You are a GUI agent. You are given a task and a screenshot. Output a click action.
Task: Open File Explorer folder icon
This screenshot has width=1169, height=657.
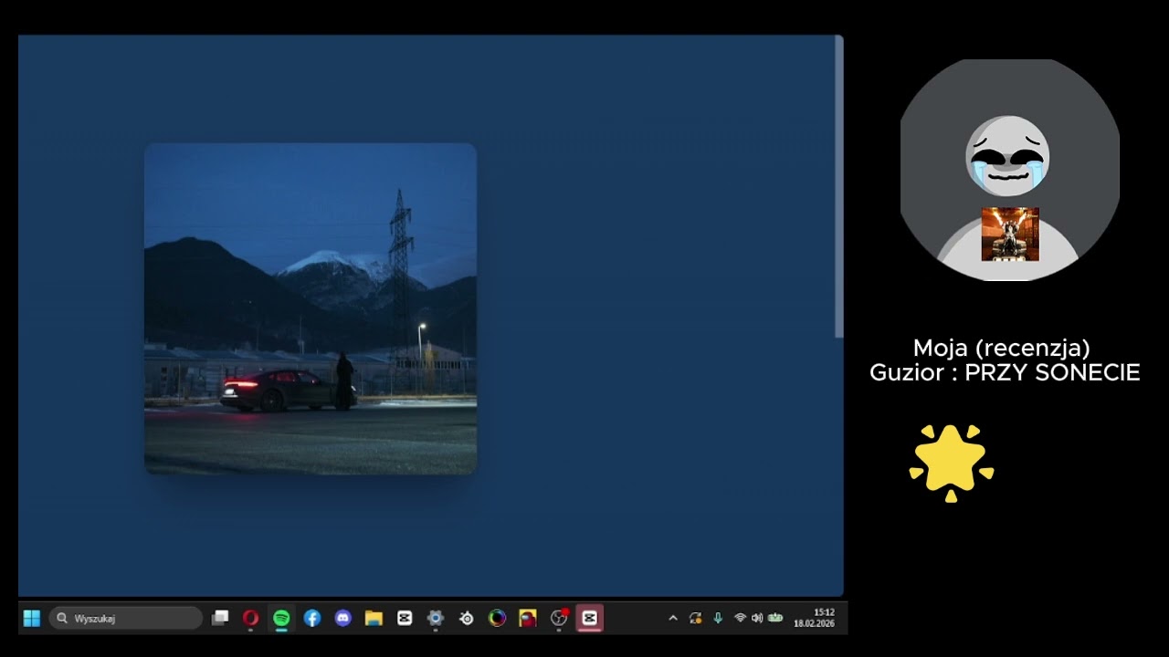pos(374,619)
